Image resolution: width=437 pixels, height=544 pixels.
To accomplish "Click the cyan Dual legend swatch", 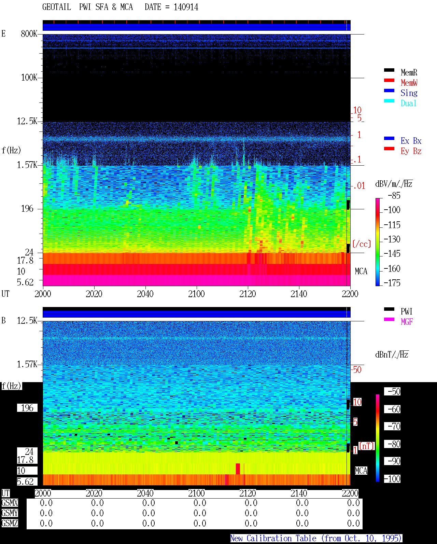I will point(389,101).
